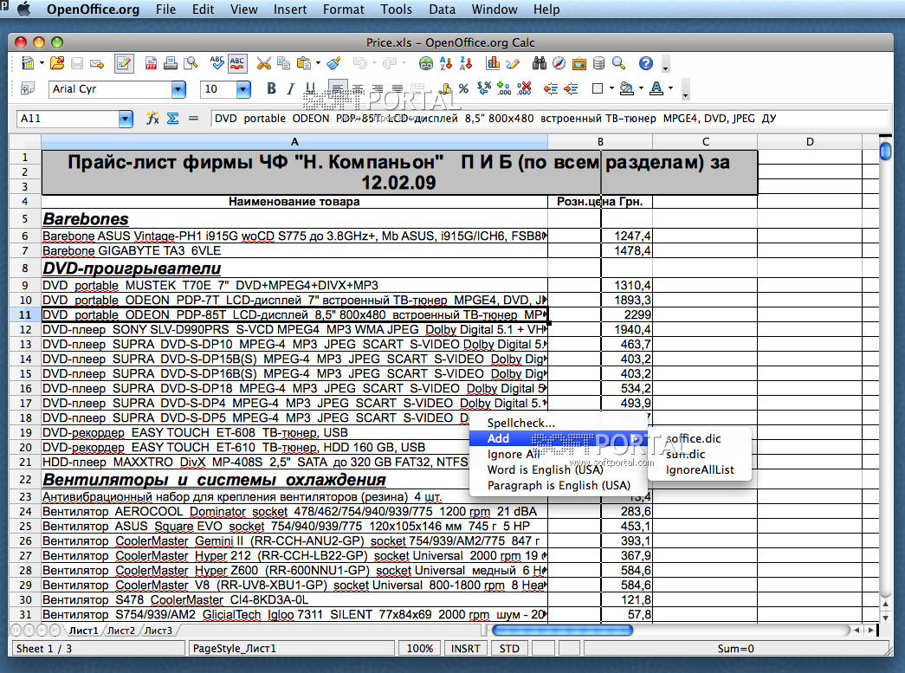The height and width of the screenshot is (673, 905).
Task: Toggle Bold formatting
Action: coord(271,88)
